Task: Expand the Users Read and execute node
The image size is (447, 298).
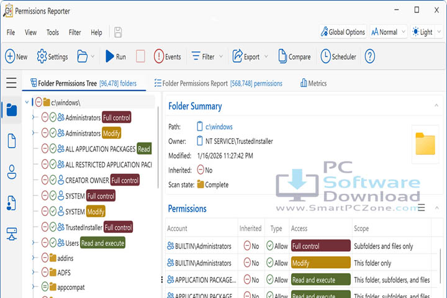Action: coord(33,243)
